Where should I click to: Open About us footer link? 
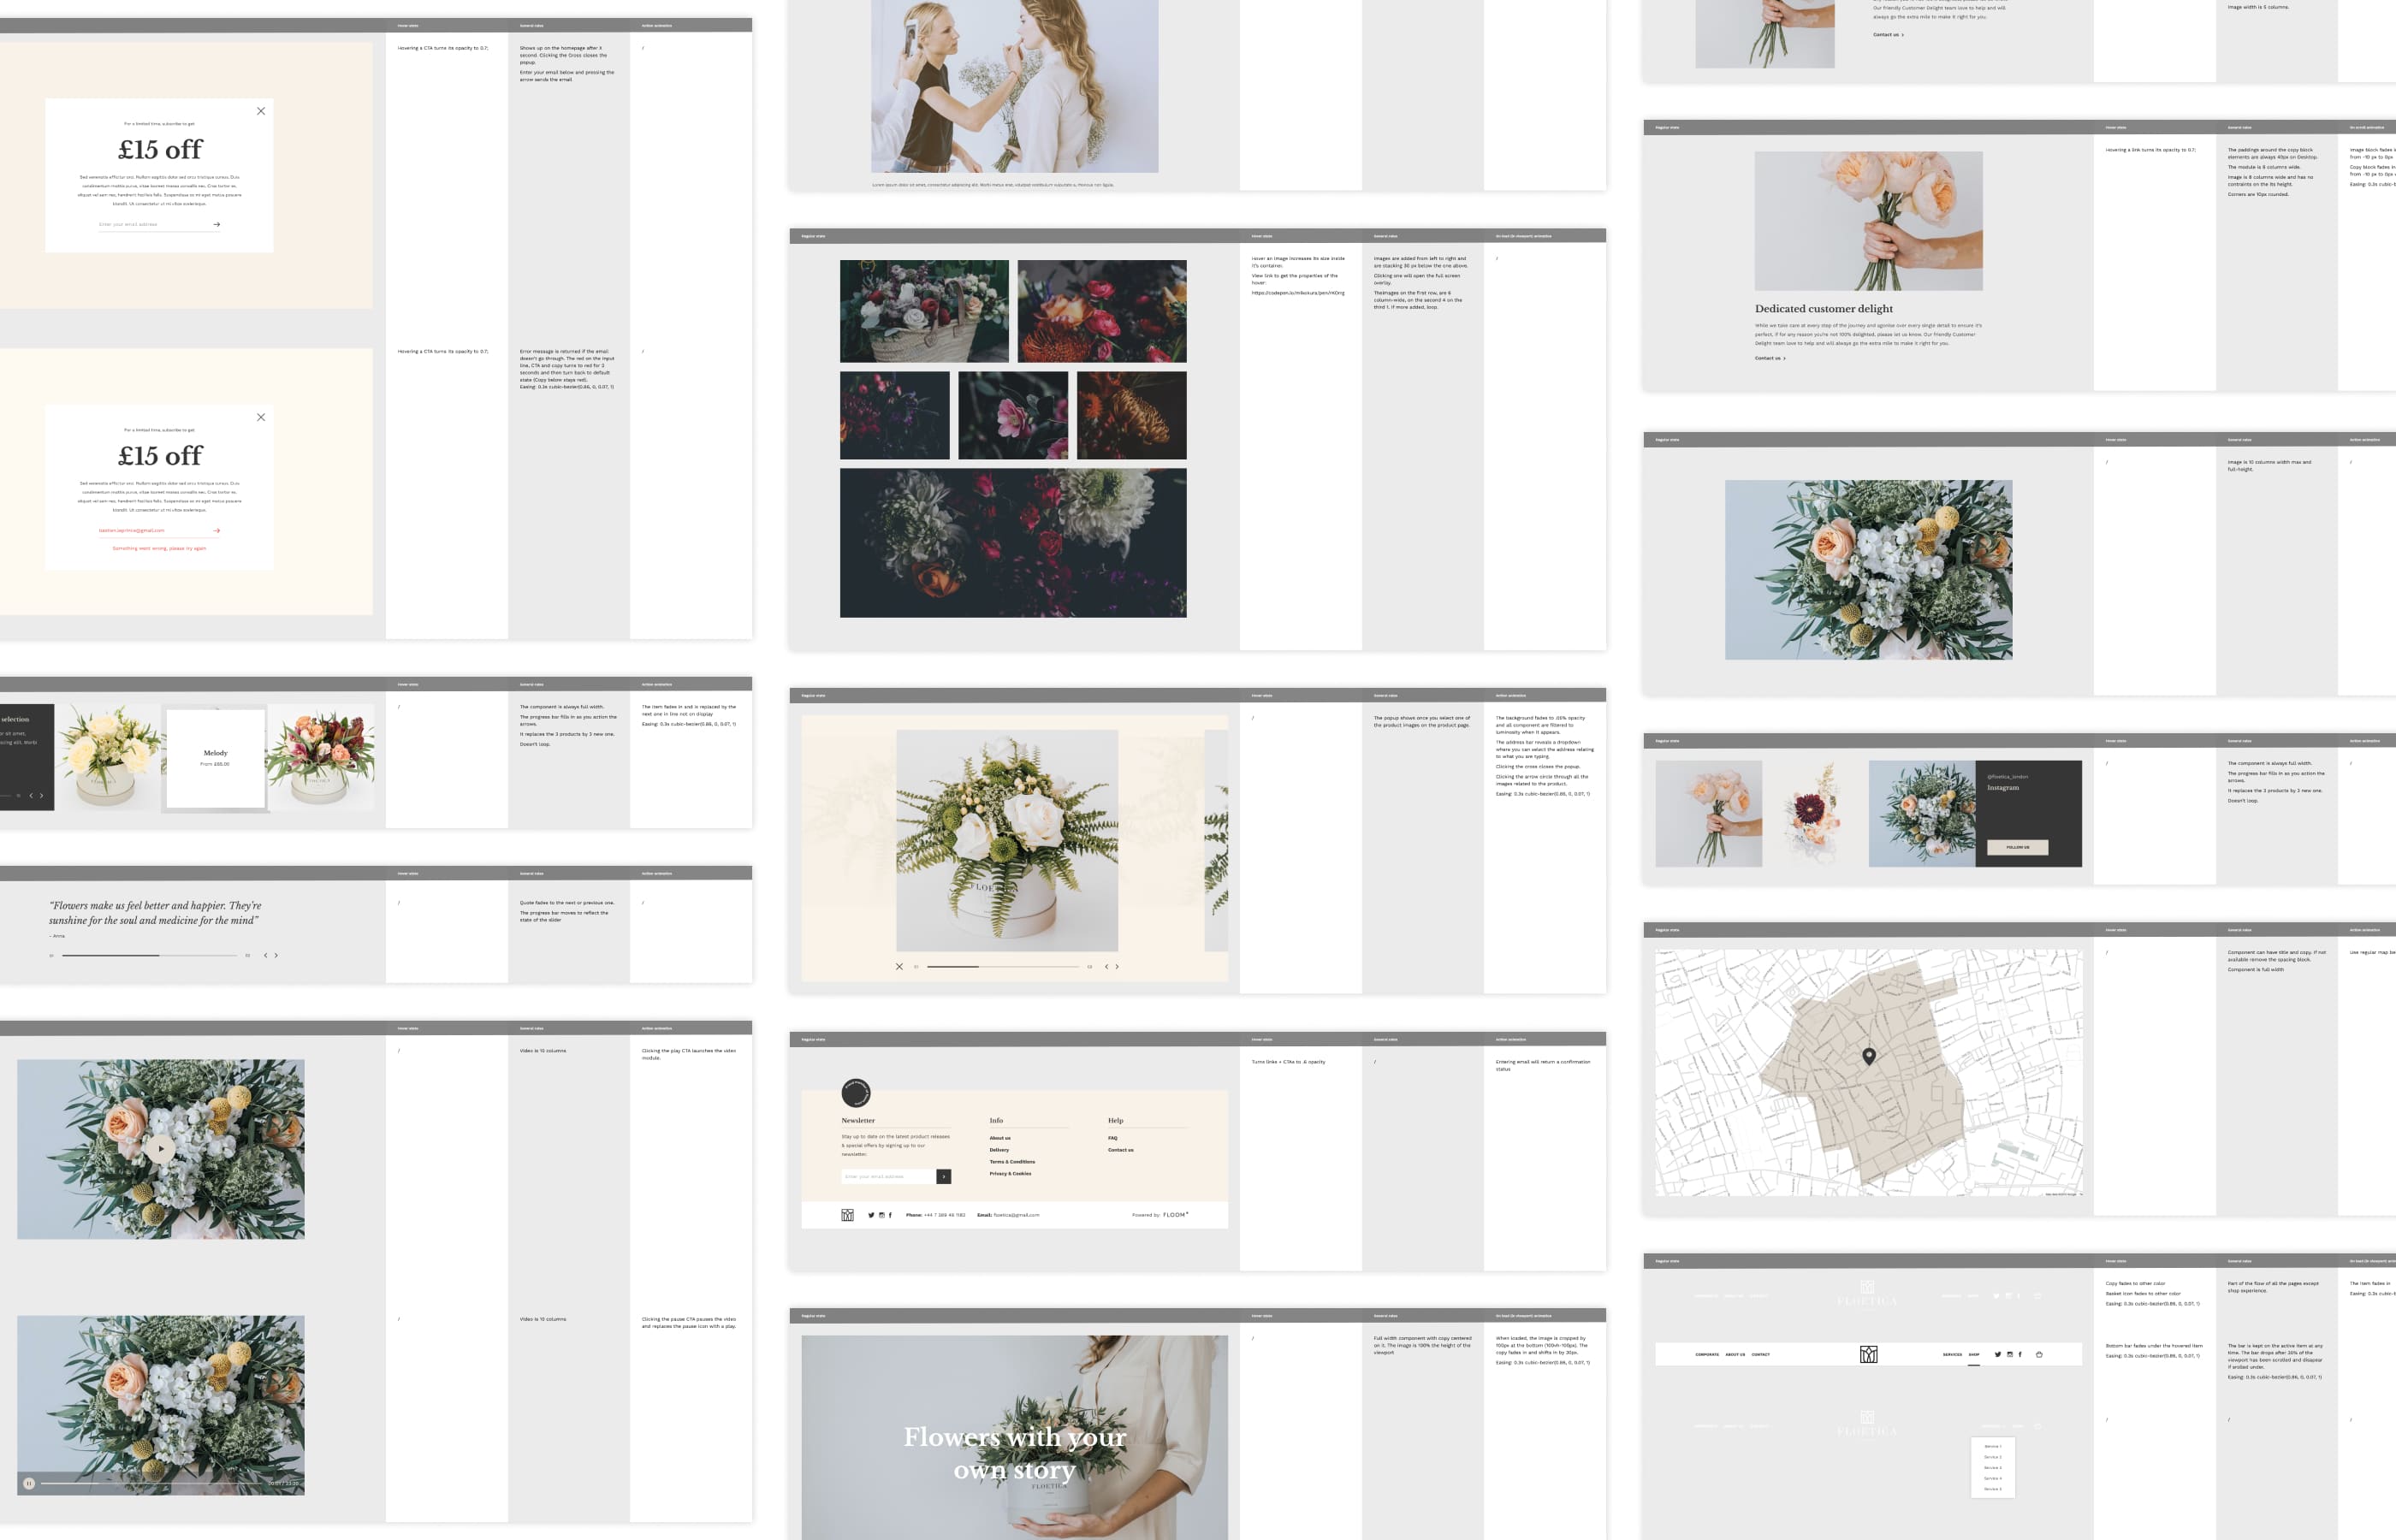(x=1000, y=1138)
